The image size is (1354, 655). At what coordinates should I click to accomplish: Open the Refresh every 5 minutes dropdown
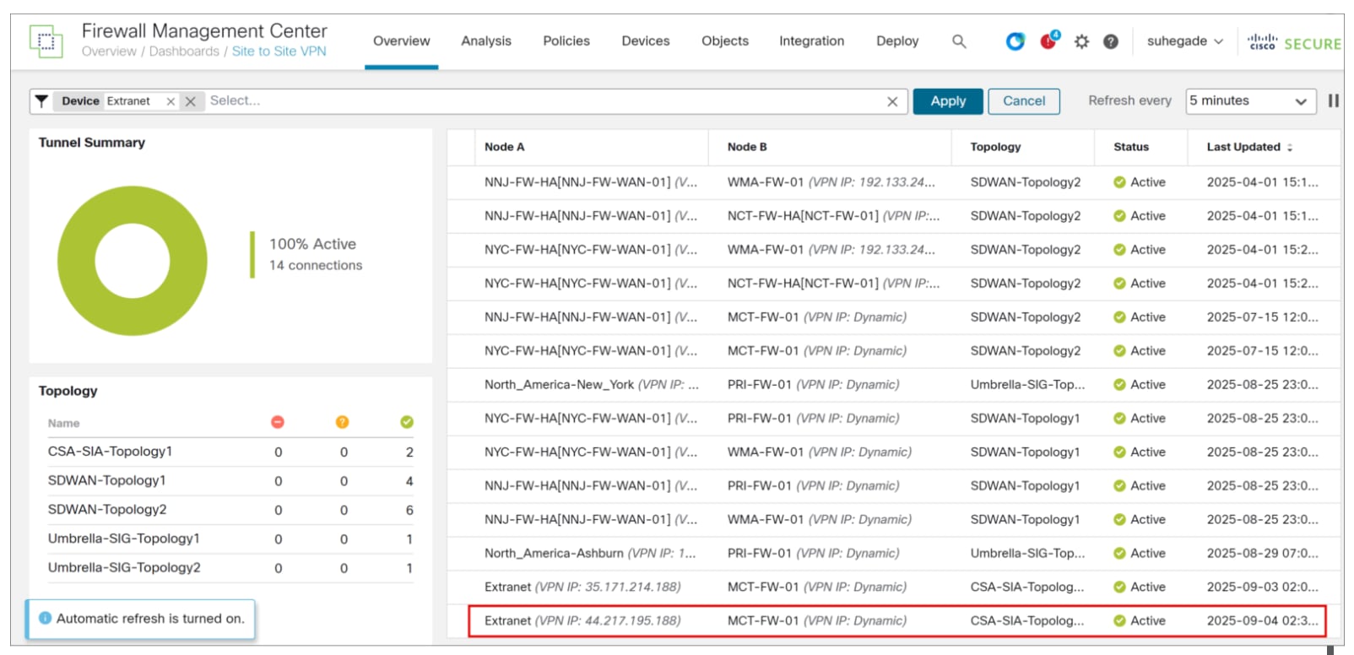pos(1251,101)
